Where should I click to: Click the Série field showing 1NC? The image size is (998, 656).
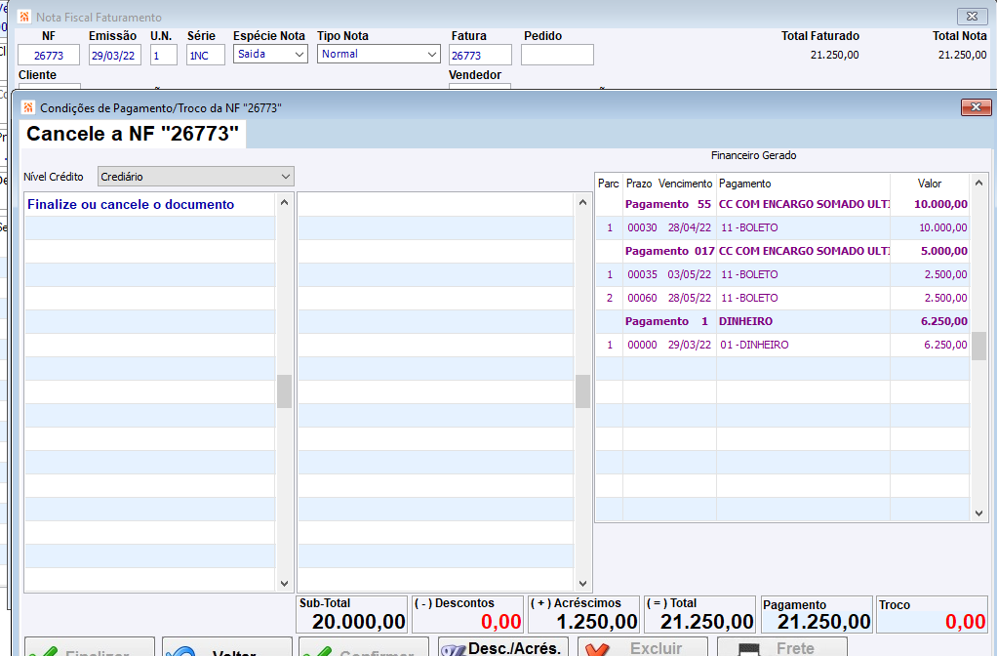206,56
